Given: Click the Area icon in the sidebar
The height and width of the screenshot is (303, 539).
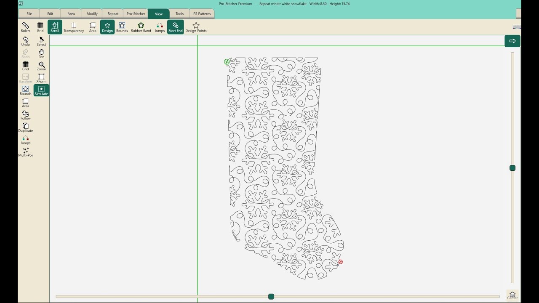Looking at the screenshot, I should pyautogui.click(x=26, y=103).
